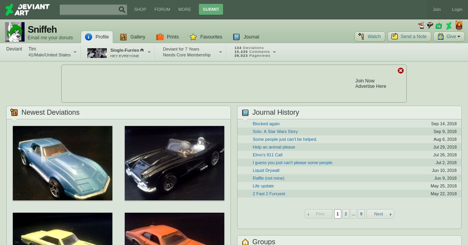Expand the Single-Furries group dropdown arrow
Viewport: 468px width, 245px height.
[149, 52]
